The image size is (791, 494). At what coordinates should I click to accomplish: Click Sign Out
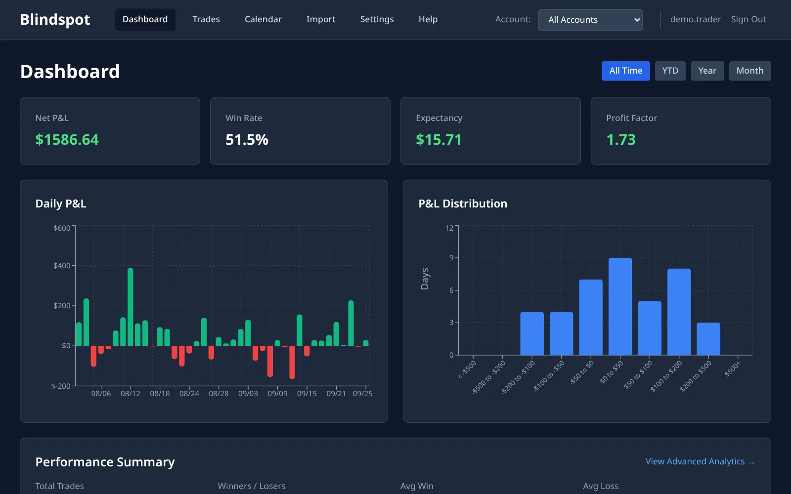(x=748, y=19)
